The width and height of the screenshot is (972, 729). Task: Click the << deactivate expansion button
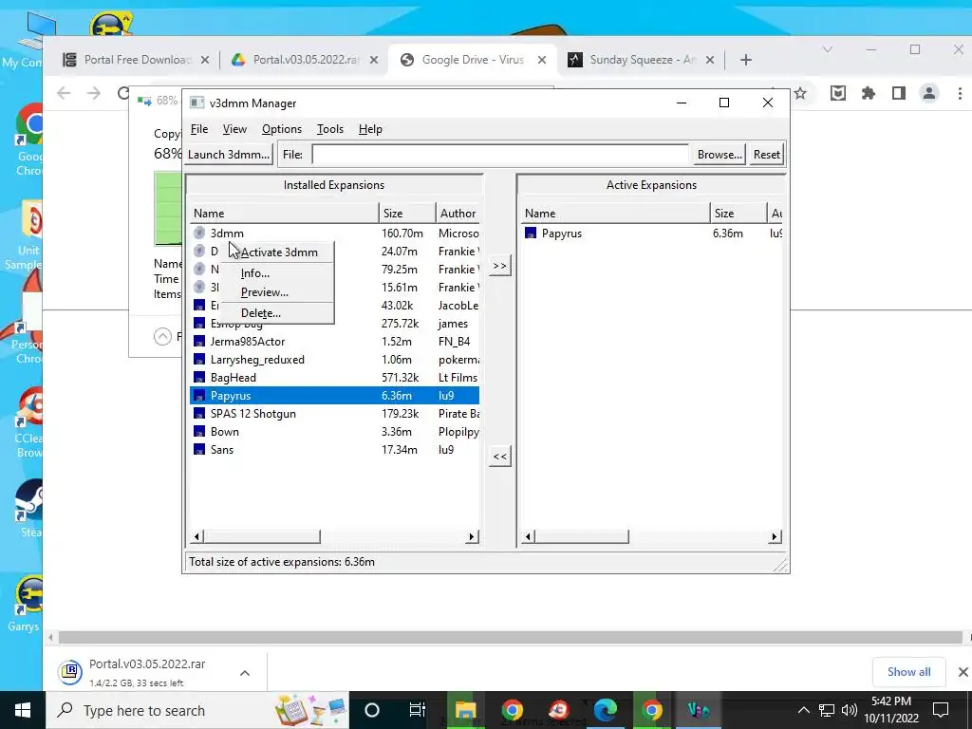click(x=499, y=457)
